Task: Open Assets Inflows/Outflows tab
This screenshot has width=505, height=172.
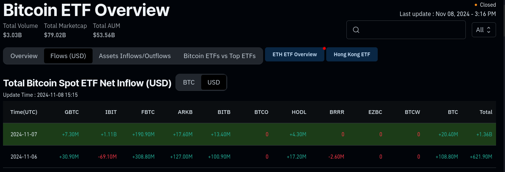Action: (x=135, y=56)
